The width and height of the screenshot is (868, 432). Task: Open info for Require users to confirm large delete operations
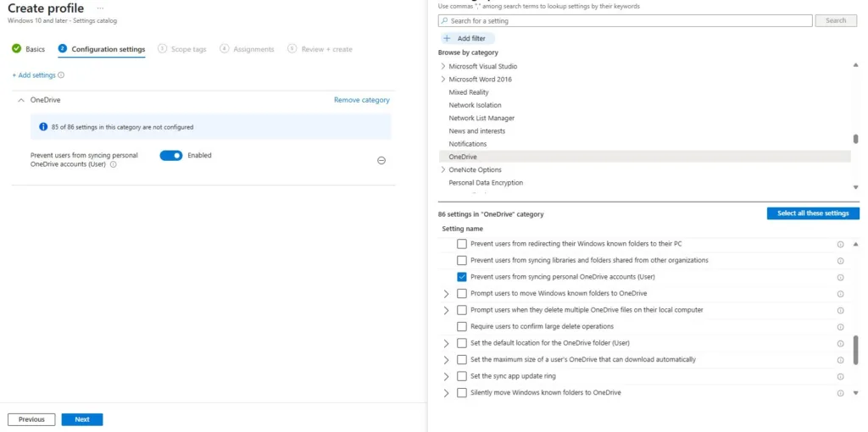840,327
